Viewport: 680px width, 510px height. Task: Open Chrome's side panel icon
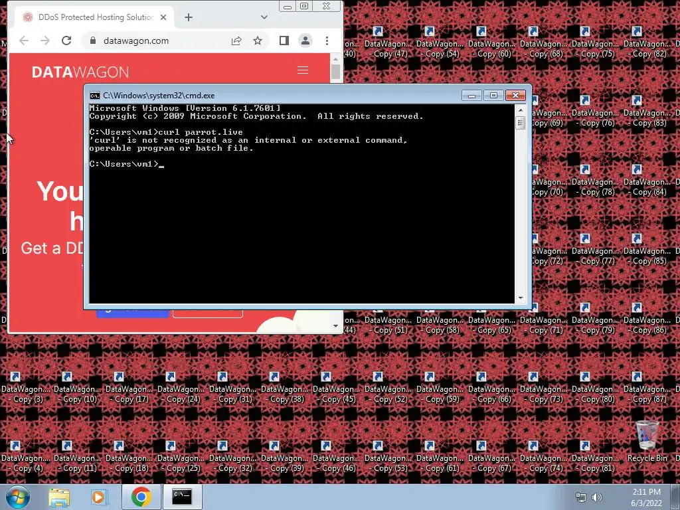pos(284,41)
